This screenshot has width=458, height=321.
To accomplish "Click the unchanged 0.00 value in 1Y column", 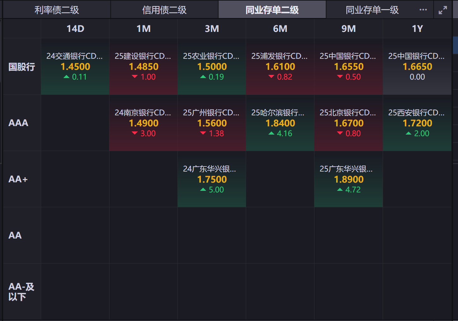I will click(417, 77).
